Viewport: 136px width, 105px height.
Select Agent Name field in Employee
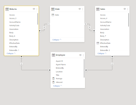pyautogui.click(x=61, y=65)
